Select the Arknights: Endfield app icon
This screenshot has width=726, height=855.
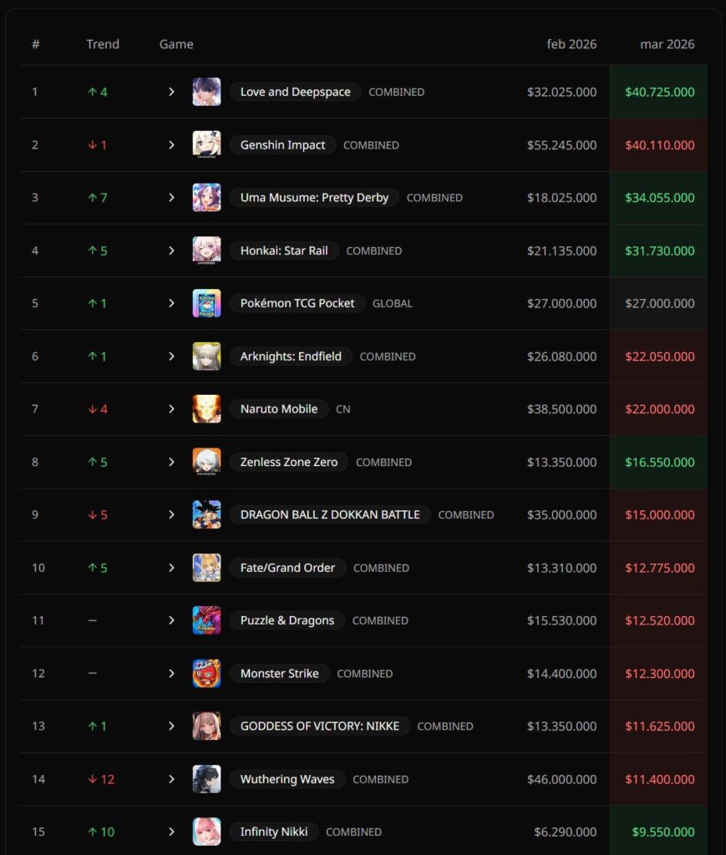206,356
